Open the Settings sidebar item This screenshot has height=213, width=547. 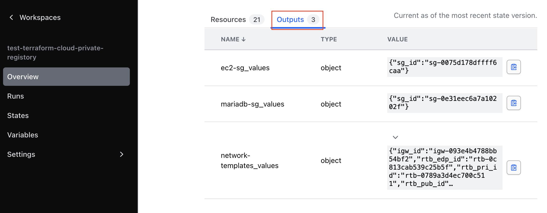tap(21, 154)
